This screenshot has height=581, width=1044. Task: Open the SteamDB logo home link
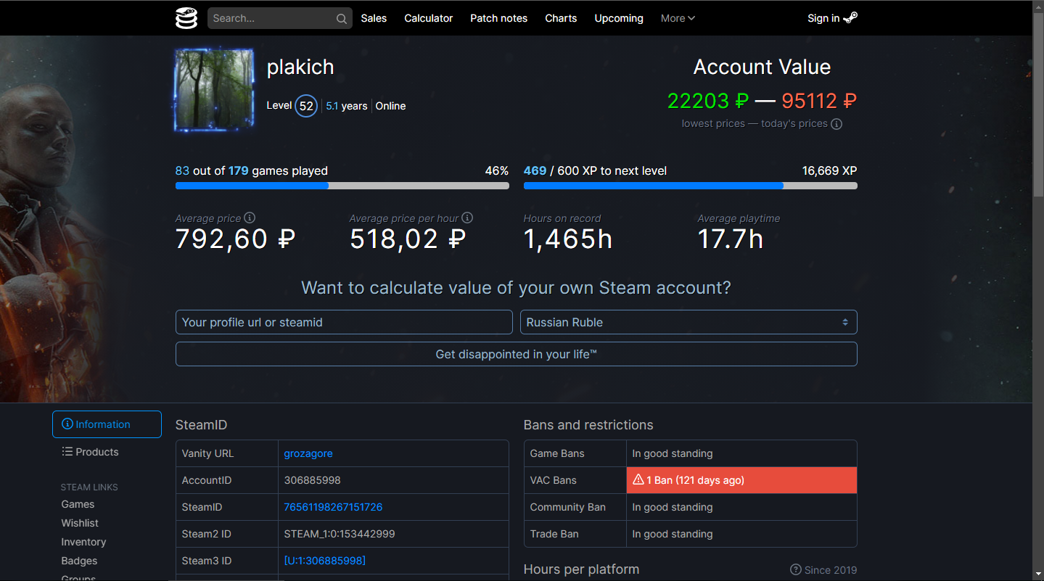coord(186,18)
